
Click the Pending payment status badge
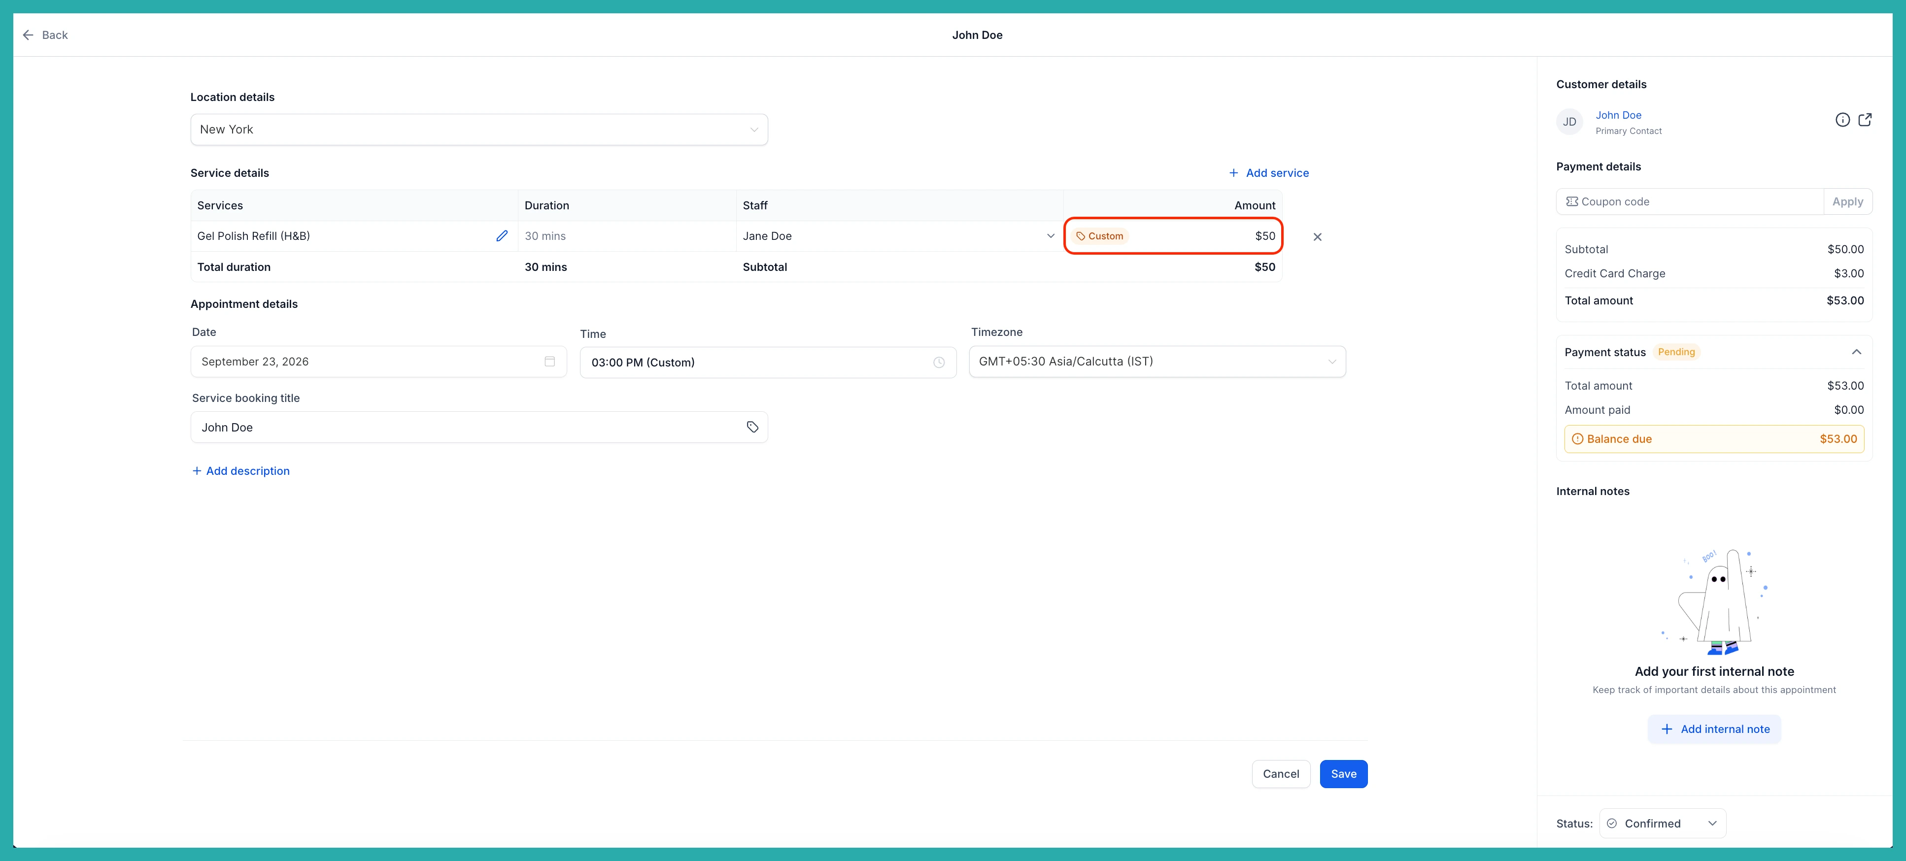click(1676, 352)
